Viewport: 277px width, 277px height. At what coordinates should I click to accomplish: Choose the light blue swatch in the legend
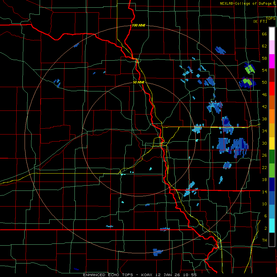(x=272, y=212)
